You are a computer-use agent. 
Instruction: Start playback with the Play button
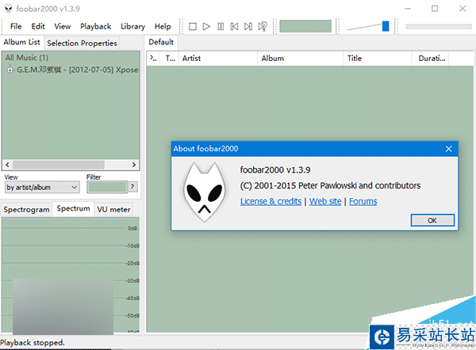point(206,27)
